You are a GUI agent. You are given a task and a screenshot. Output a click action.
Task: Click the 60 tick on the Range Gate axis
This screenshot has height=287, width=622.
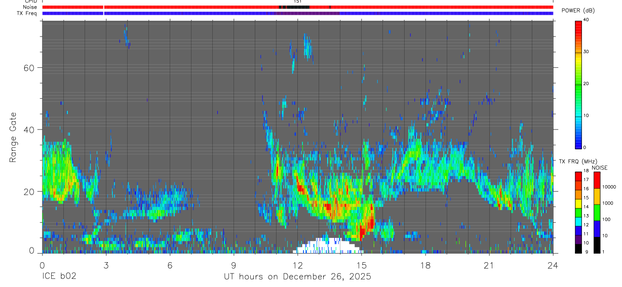[30, 67]
